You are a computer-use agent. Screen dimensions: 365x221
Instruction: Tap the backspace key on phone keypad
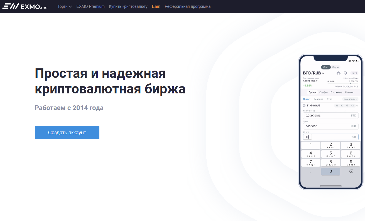point(351,171)
